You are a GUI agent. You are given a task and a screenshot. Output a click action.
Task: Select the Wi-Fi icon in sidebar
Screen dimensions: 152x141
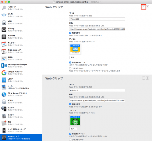point(4,15)
